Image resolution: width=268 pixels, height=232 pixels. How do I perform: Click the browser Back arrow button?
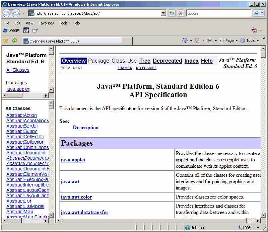[x=6, y=13]
